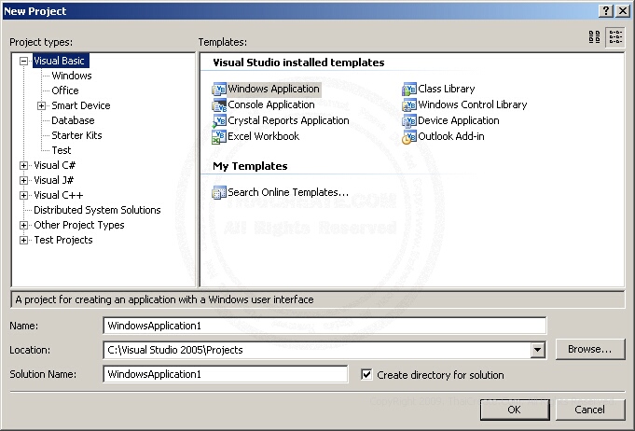Viewport: 635px width, 431px height.
Task: Focus the Solution Name input field
Action: pos(226,374)
